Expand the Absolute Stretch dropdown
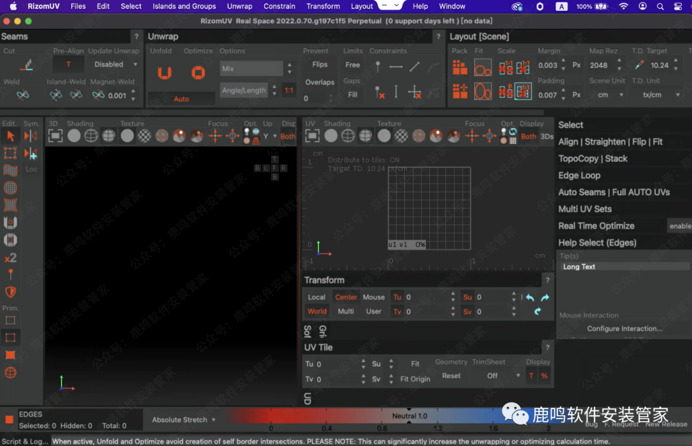This screenshot has width=692, height=446. (x=183, y=420)
